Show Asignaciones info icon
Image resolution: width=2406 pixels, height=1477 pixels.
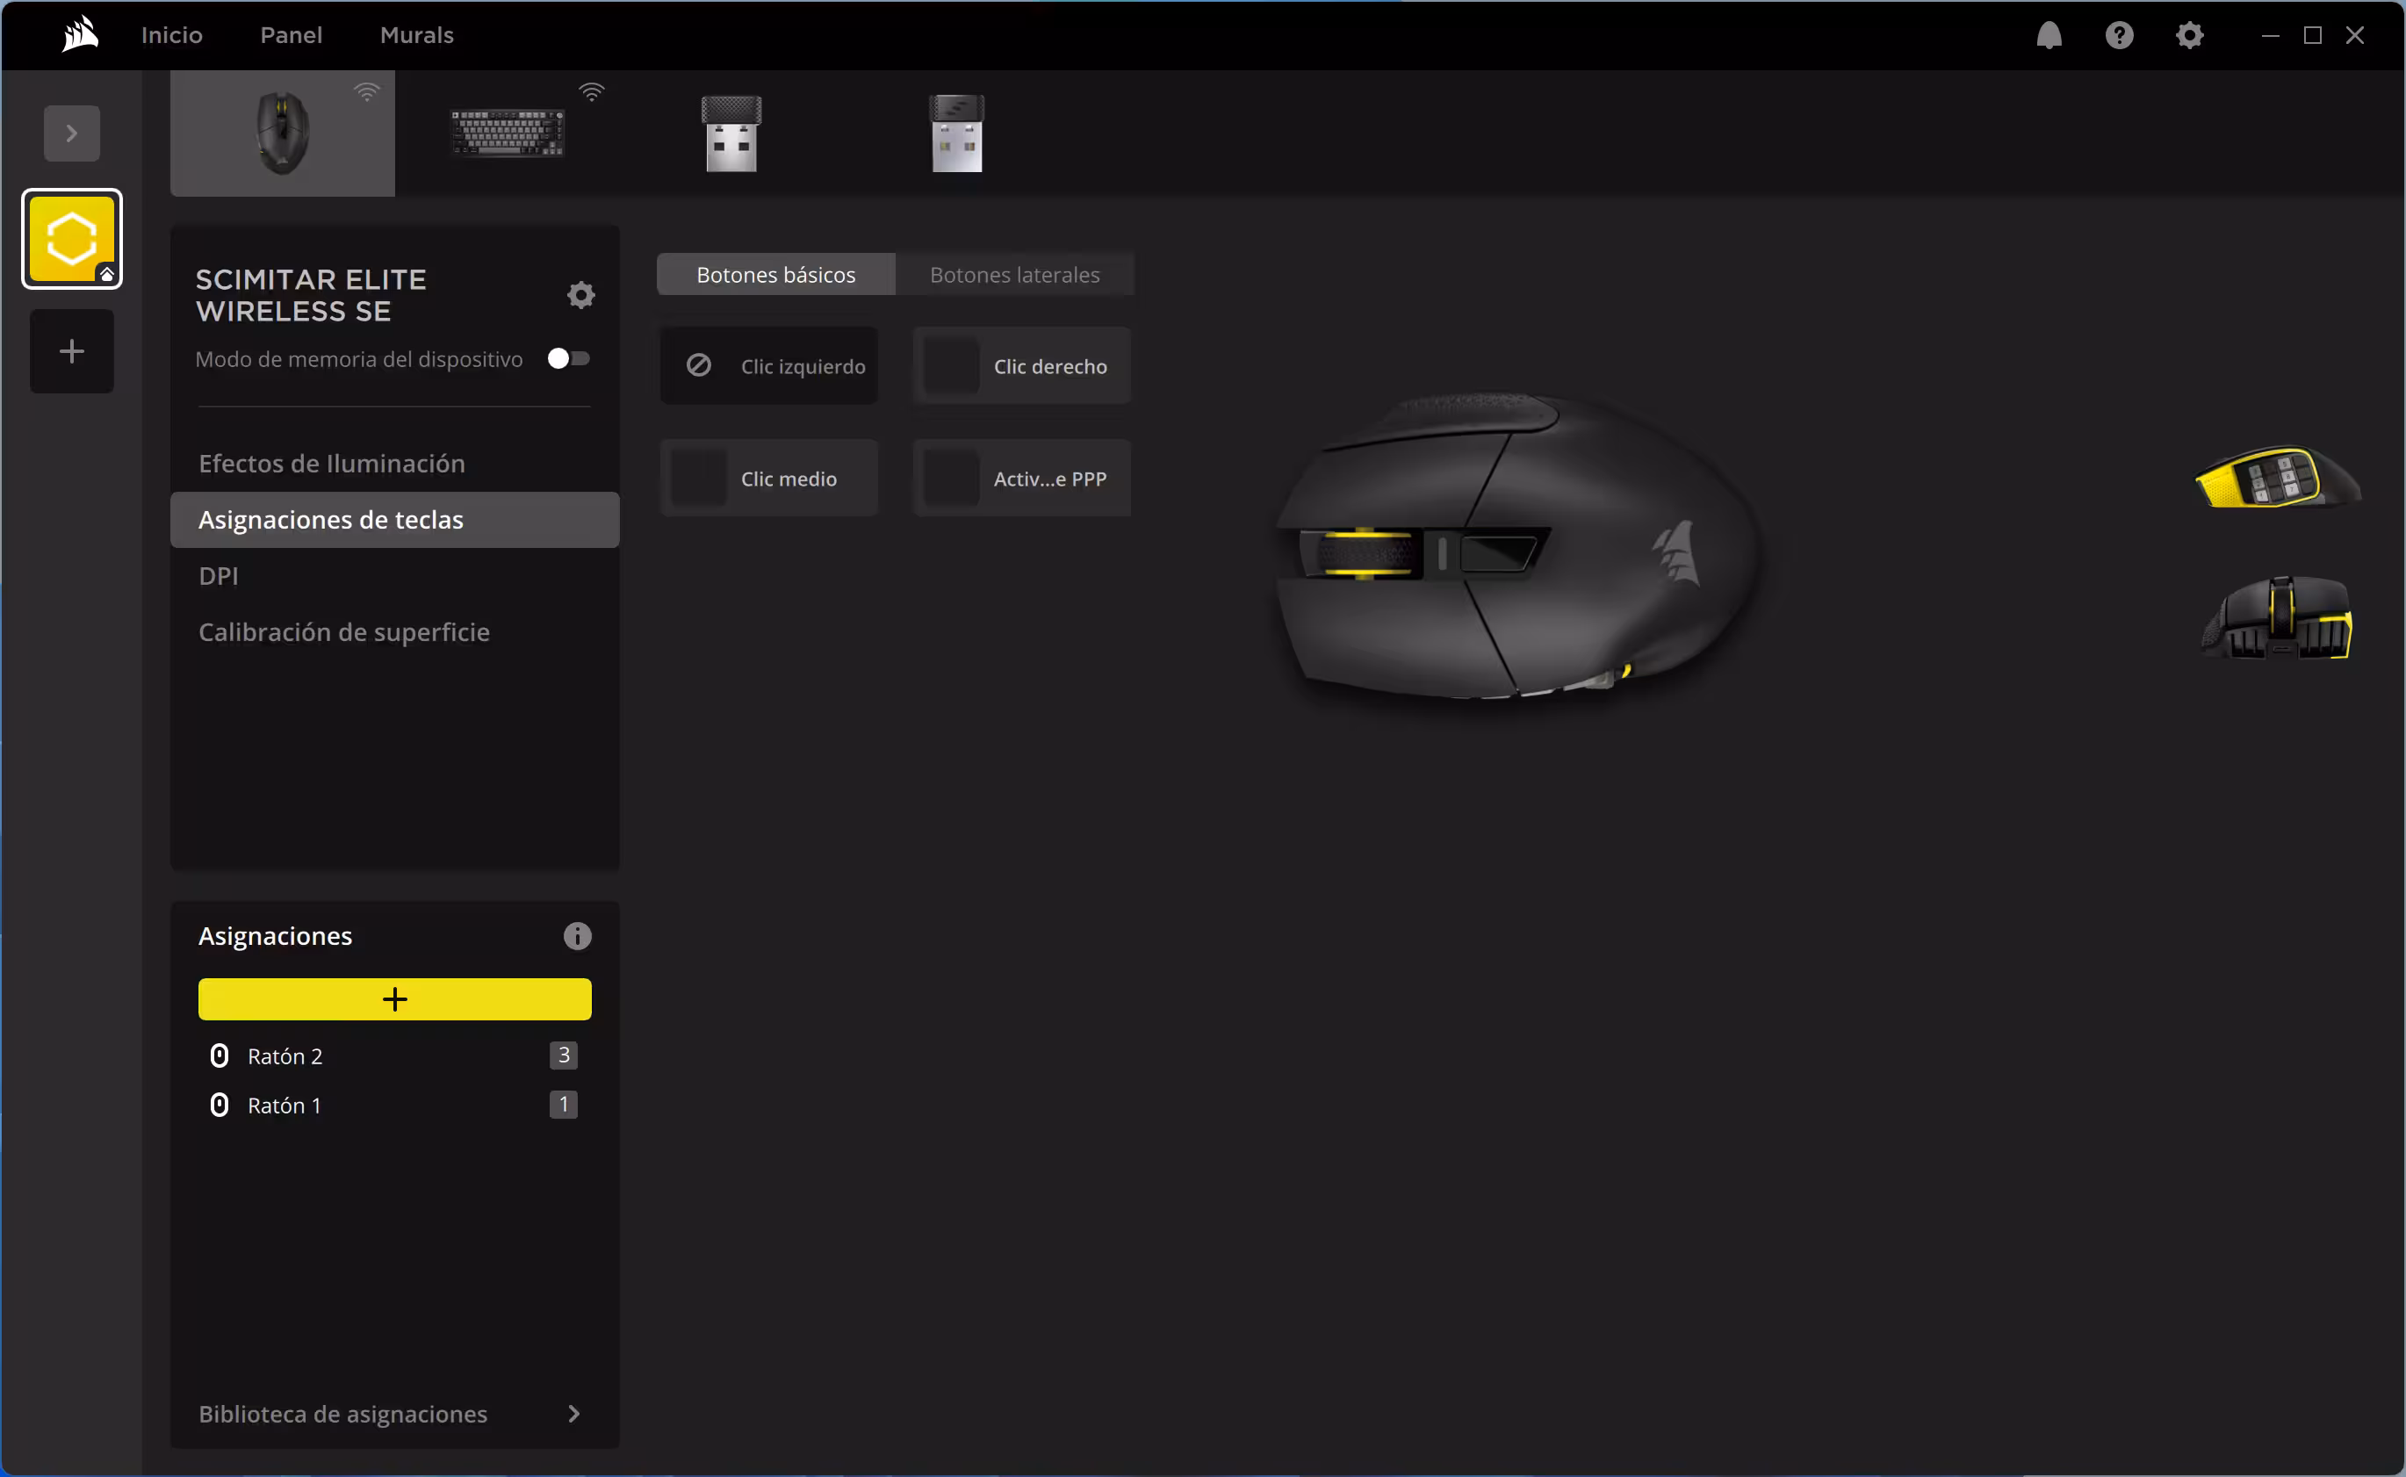[x=577, y=936]
